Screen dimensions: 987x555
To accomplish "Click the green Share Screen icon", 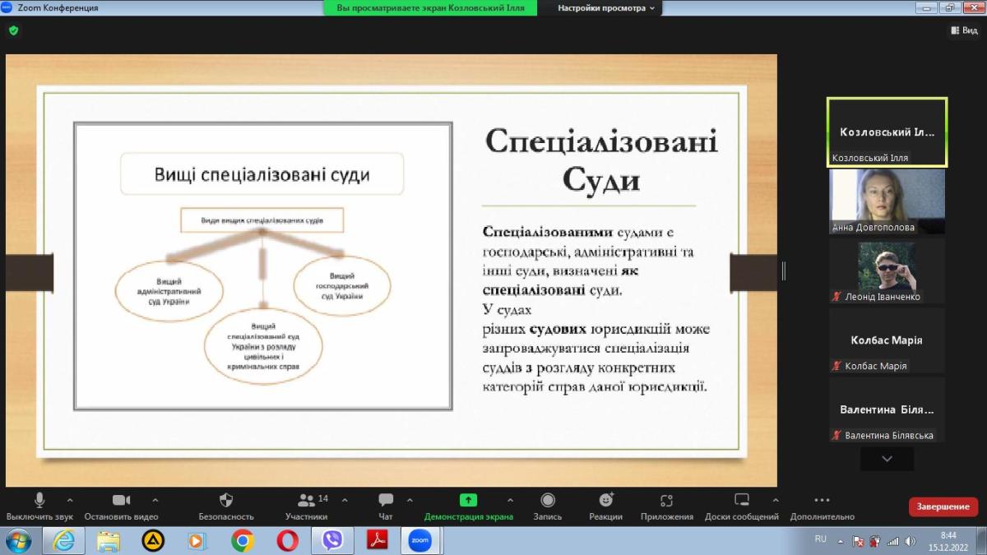I will click(x=468, y=500).
